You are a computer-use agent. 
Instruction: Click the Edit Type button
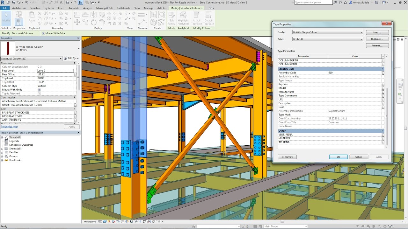(x=71, y=59)
